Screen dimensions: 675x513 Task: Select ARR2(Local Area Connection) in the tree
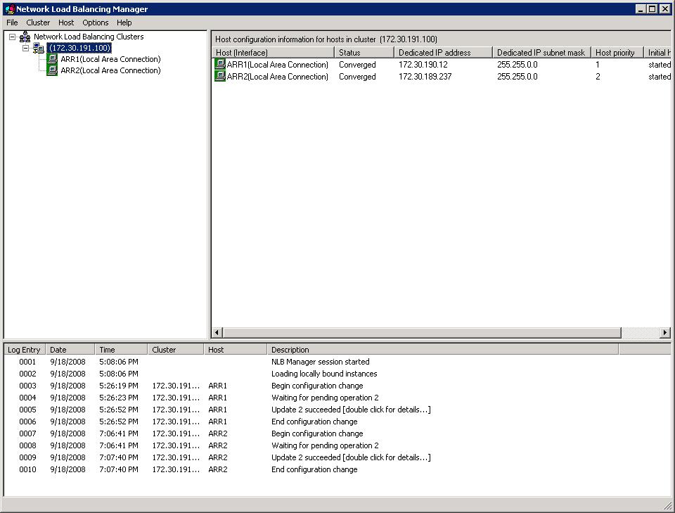[110, 71]
